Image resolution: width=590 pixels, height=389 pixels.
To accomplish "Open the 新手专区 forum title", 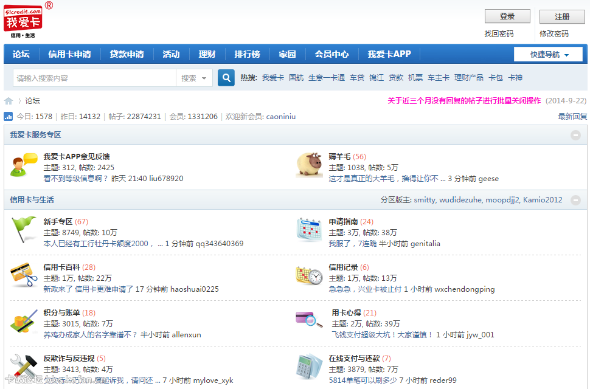I will tap(58, 222).
